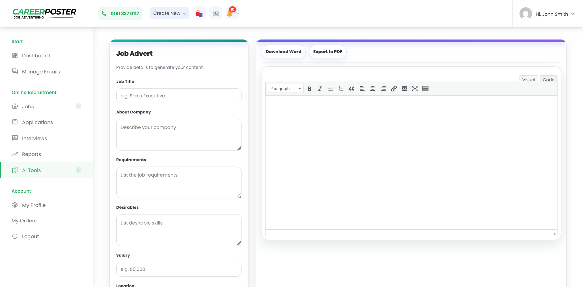Click the John Smith avatar image
583x287 pixels.
point(526,14)
